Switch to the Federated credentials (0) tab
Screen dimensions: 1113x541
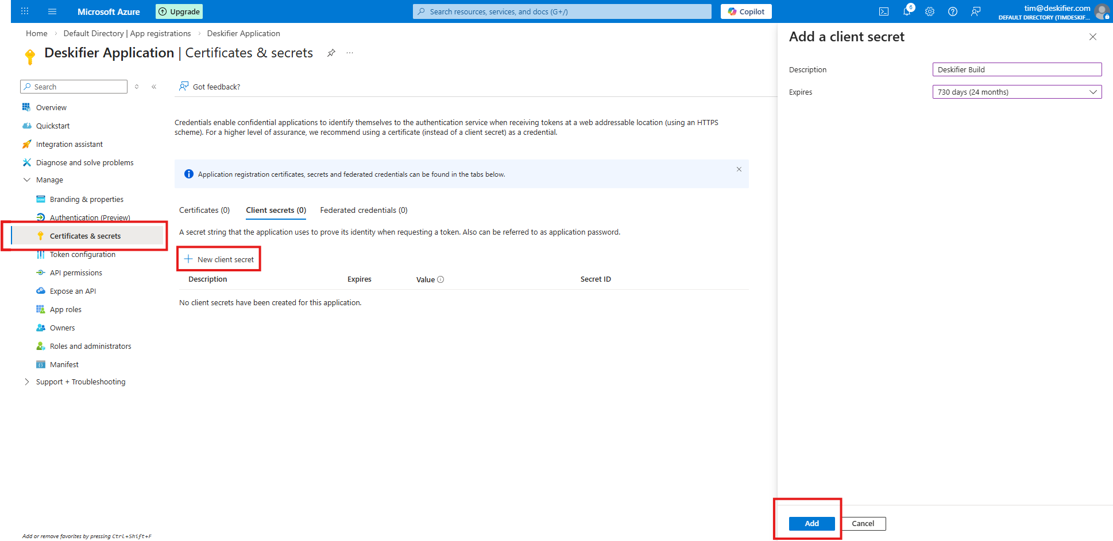click(364, 210)
